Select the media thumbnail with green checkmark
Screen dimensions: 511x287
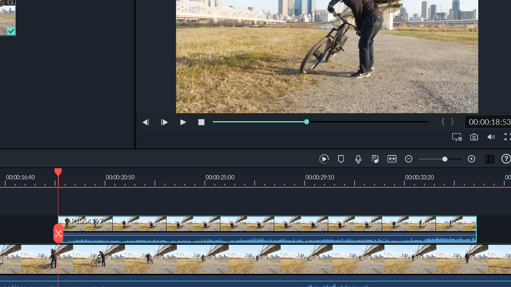click(8, 18)
